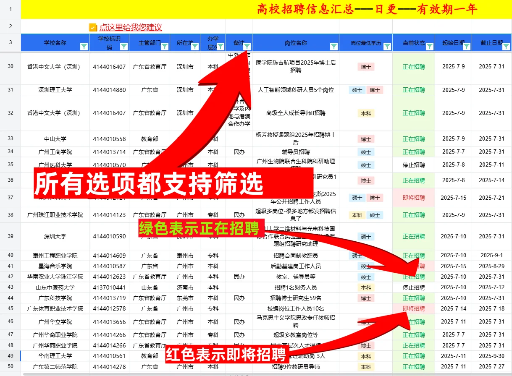The image size is (512, 376).
Task: Open filter for 办学层次 column
Action: [221, 47]
